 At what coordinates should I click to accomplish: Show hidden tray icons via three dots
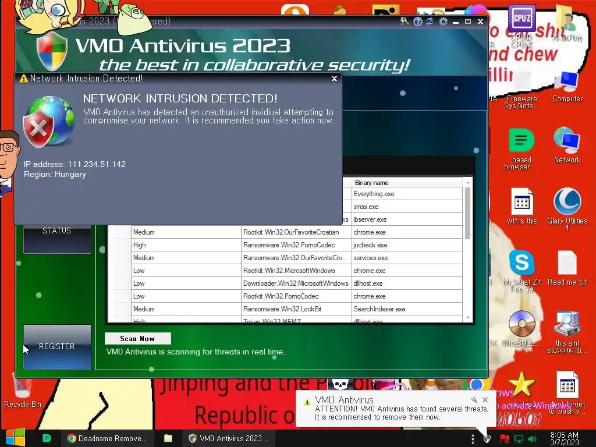(473, 439)
